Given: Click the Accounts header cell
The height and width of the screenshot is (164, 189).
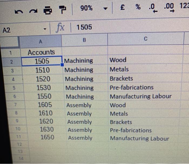Looking at the screenshot, I should 41,52.
